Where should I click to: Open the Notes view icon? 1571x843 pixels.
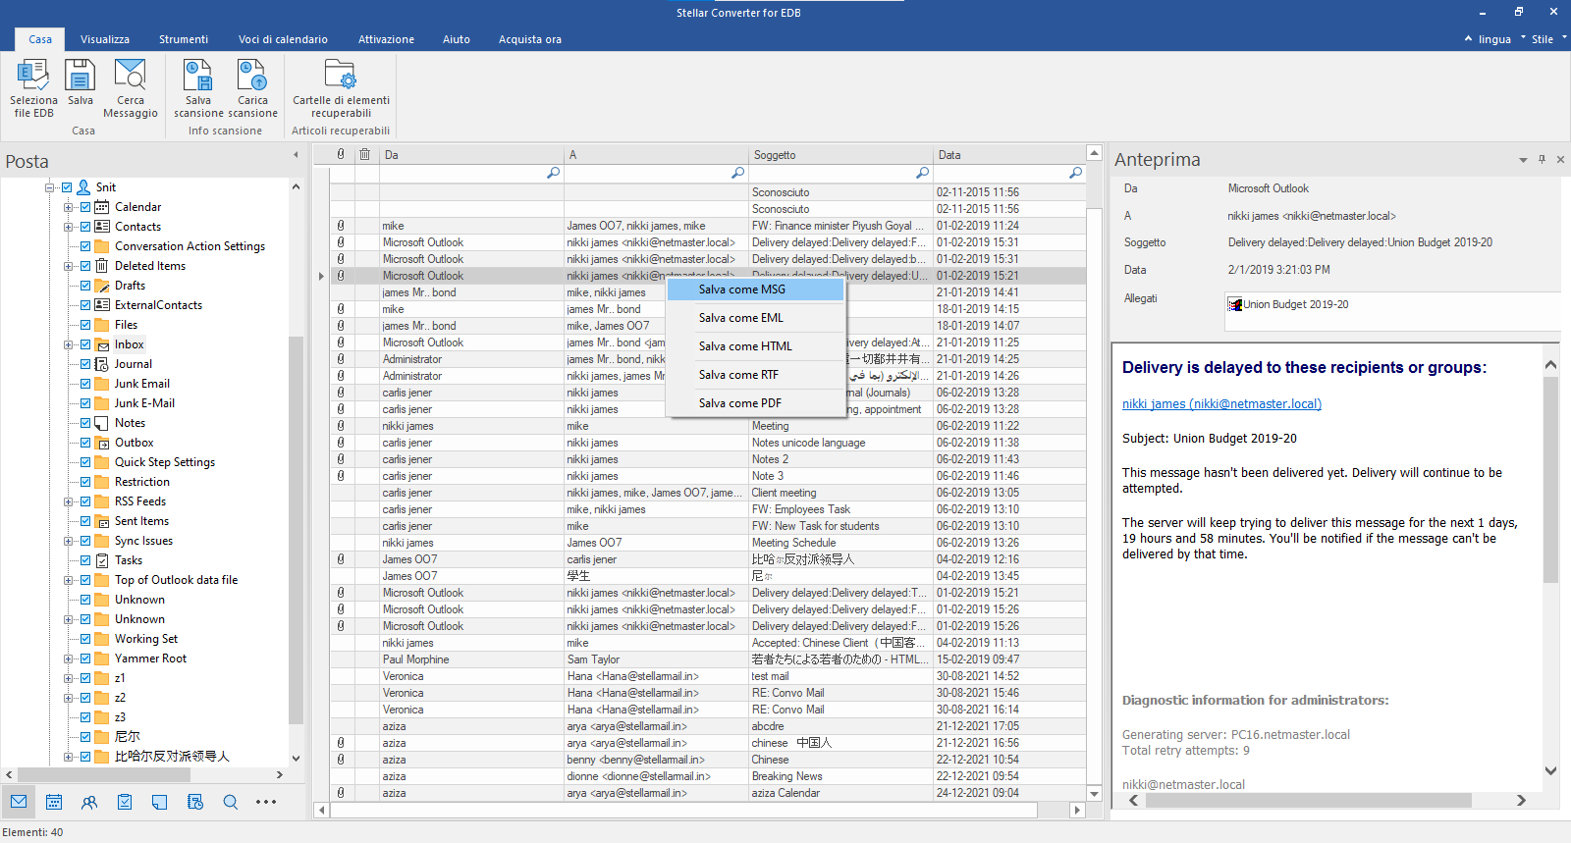pyautogui.click(x=160, y=802)
